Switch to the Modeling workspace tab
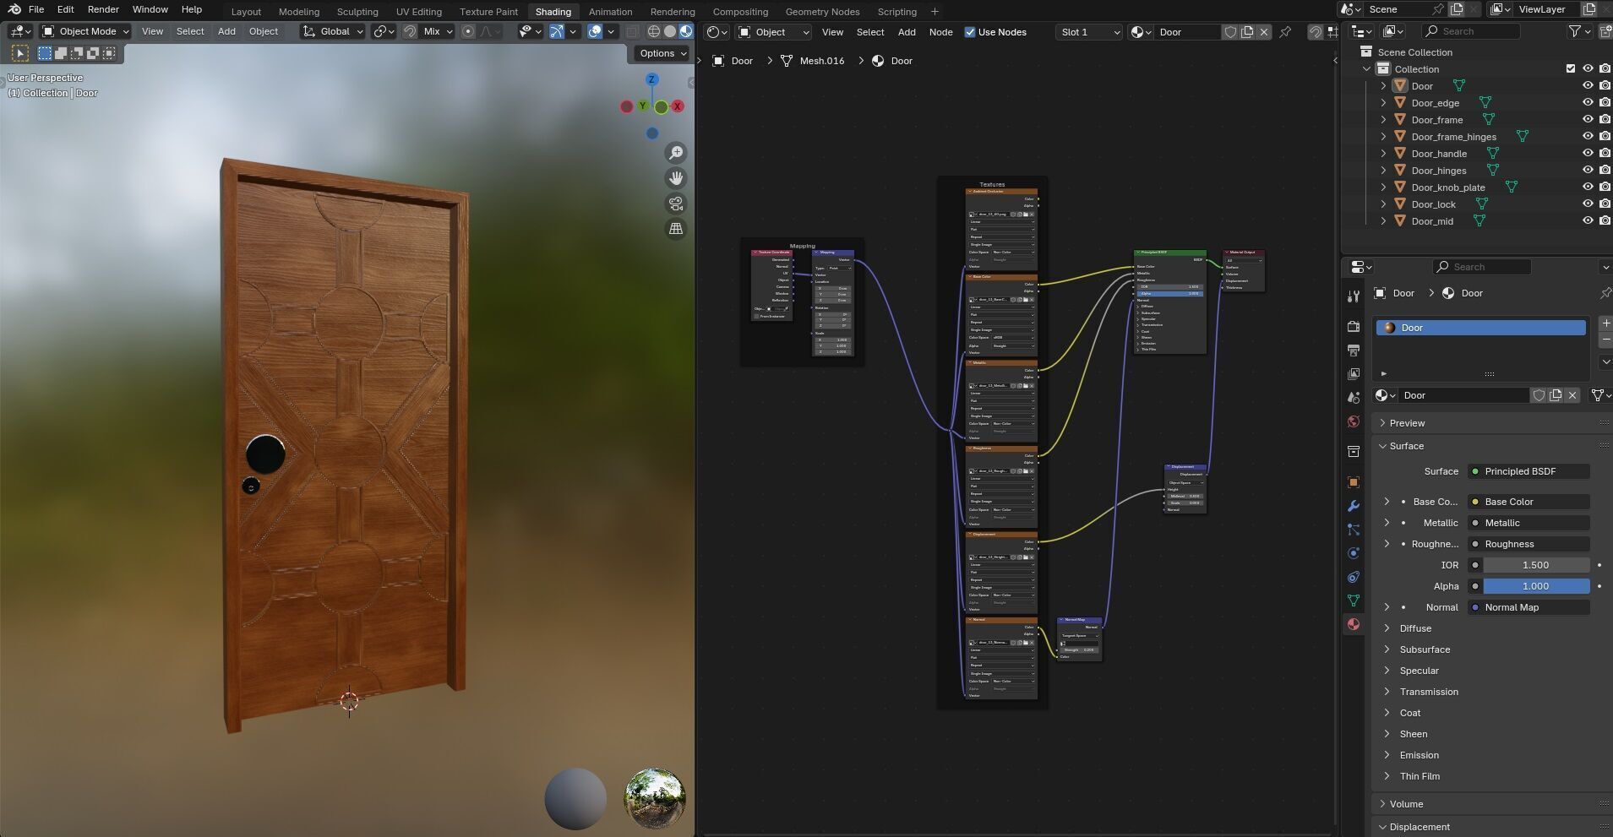 coord(299,12)
